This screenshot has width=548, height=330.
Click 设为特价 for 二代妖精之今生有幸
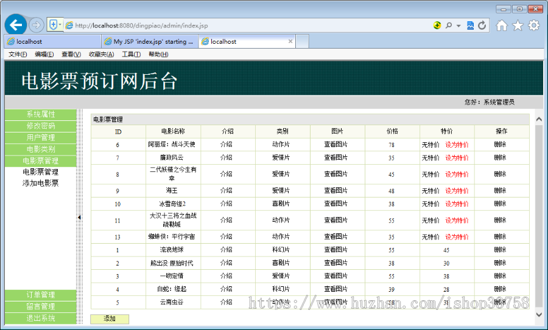pos(457,174)
